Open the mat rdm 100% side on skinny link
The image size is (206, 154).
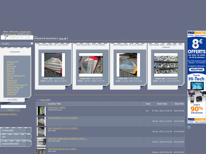click(67, 138)
